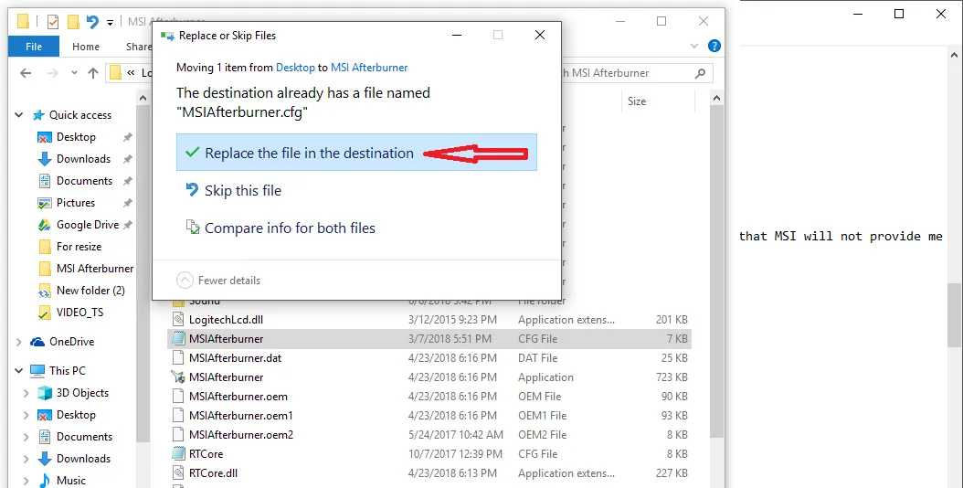963x488 pixels.
Task: Open Explorer help question mark icon
Action: (x=714, y=46)
